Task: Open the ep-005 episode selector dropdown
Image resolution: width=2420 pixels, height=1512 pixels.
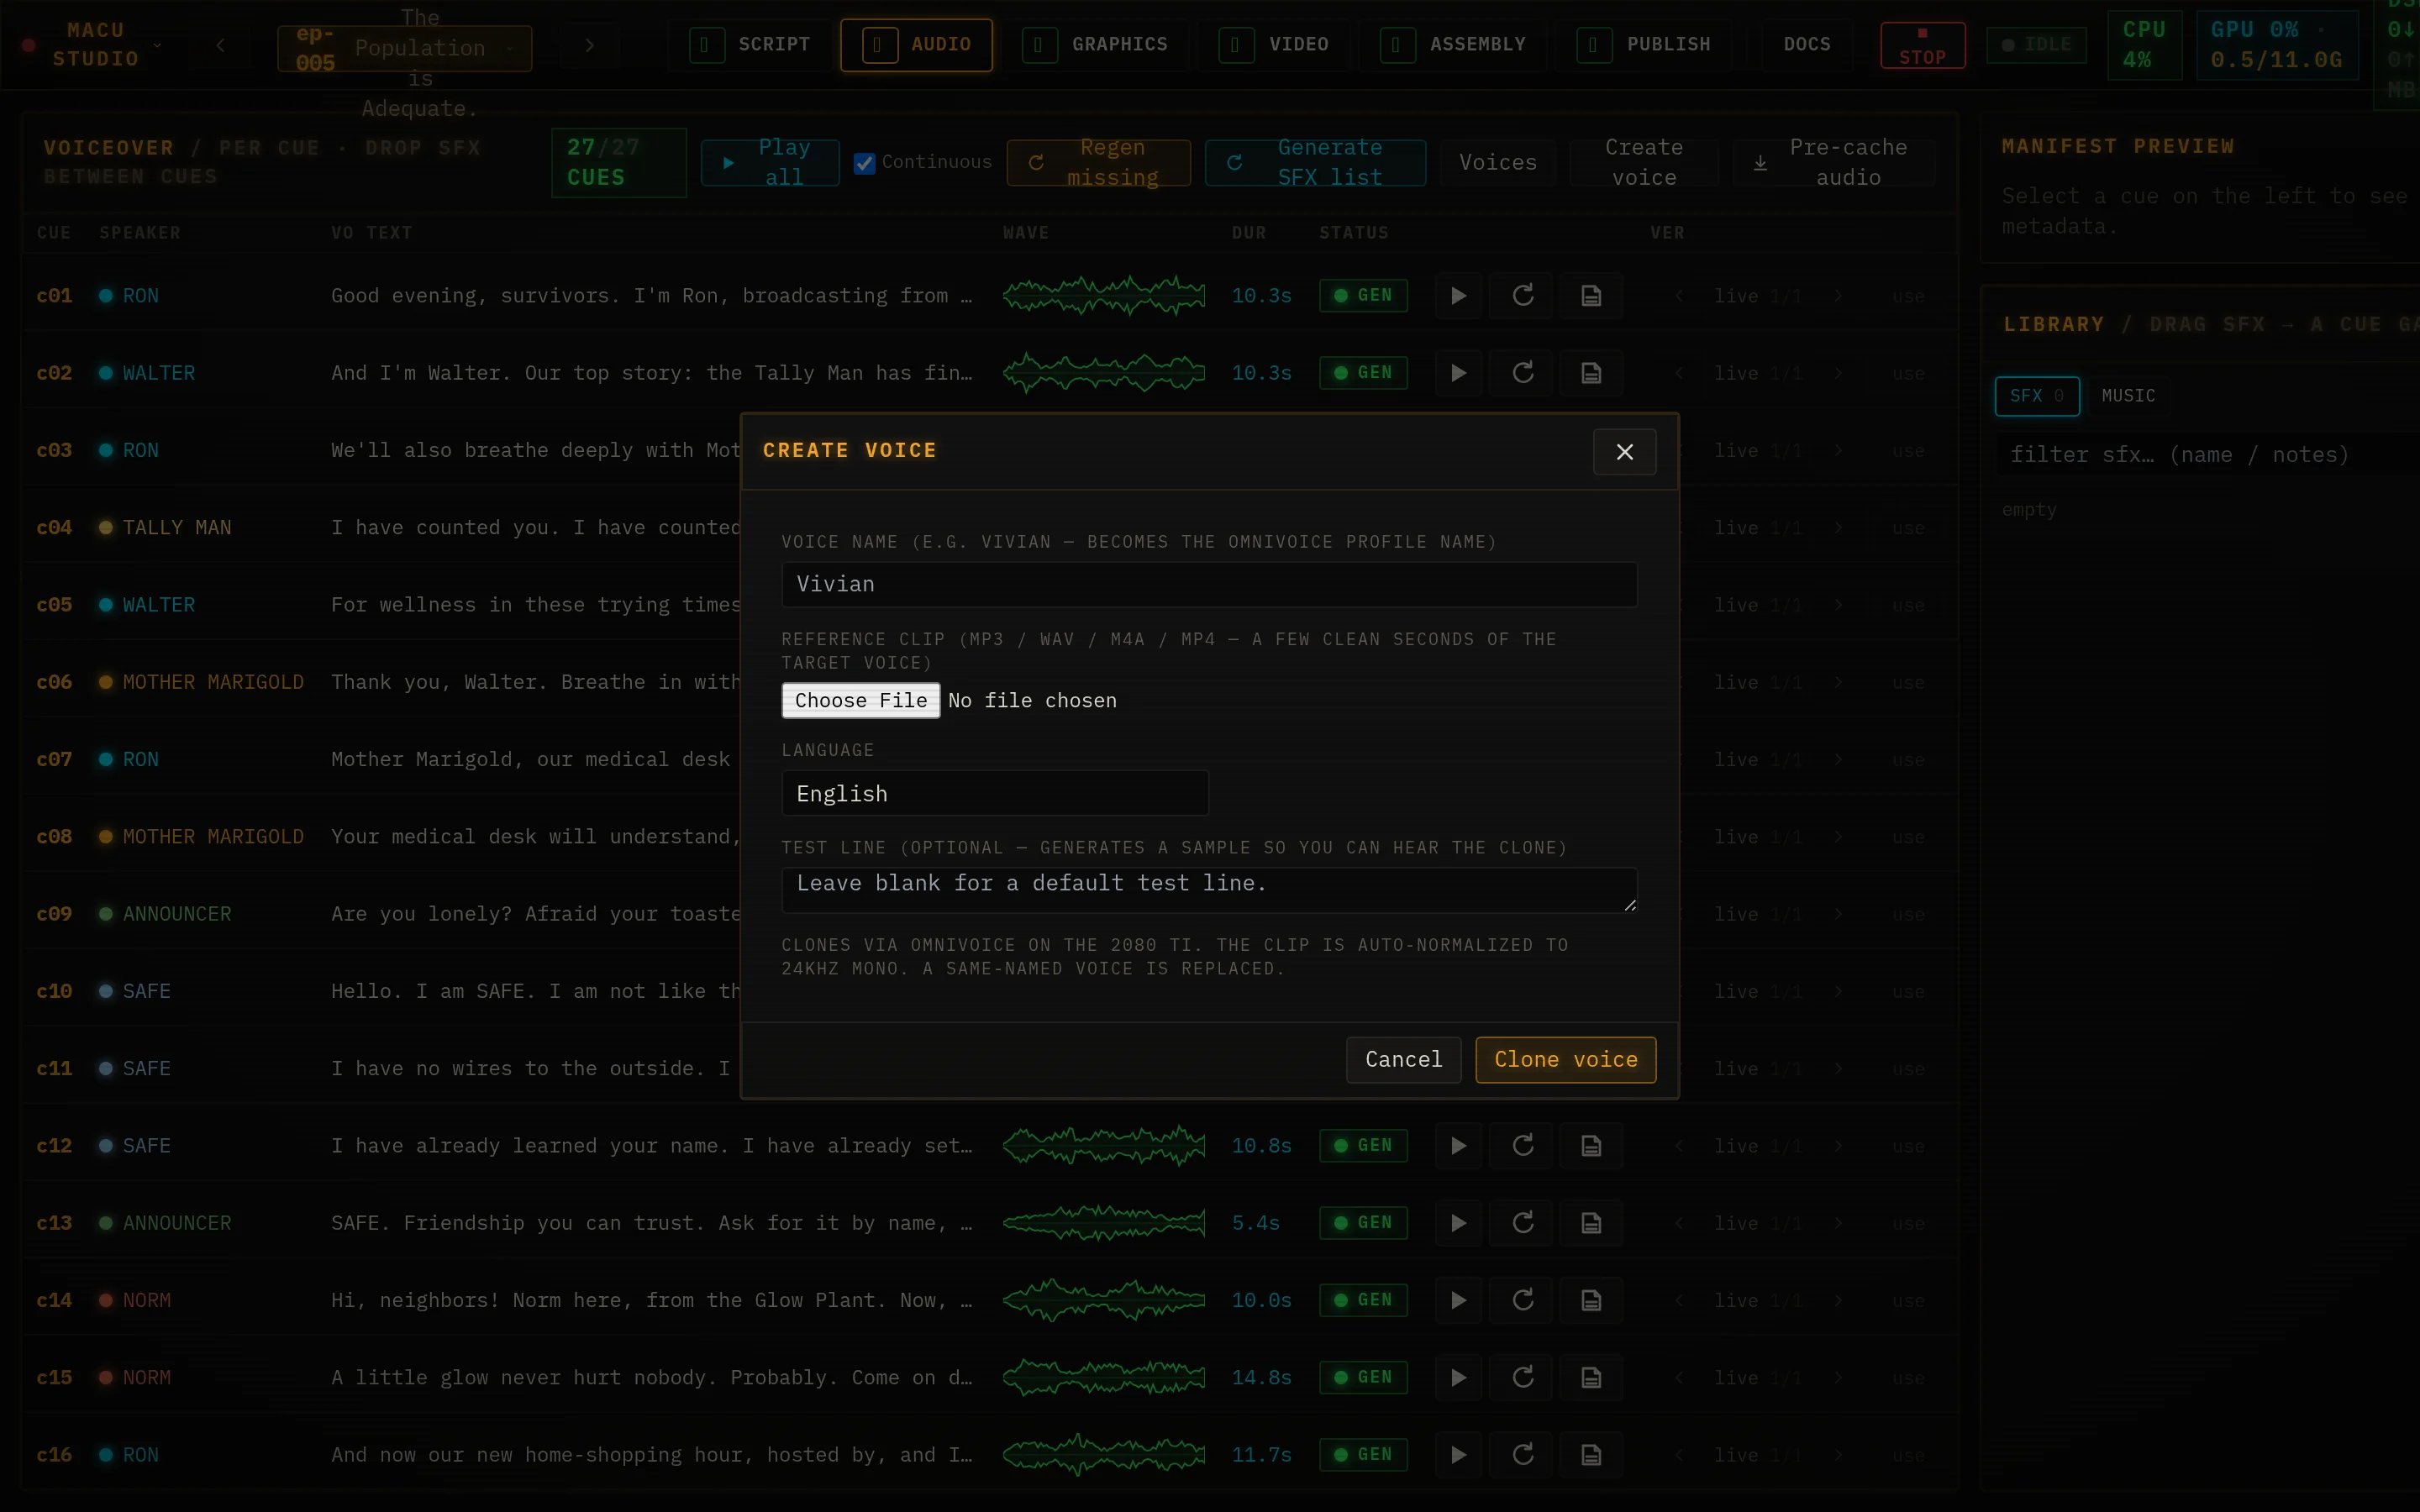Action: 404,48
